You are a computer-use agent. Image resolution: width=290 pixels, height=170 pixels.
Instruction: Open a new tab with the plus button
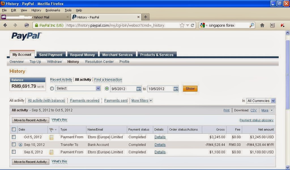pos(146,17)
